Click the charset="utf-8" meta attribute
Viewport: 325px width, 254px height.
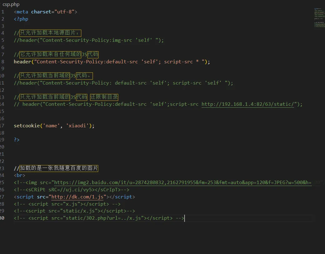[x=53, y=12]
